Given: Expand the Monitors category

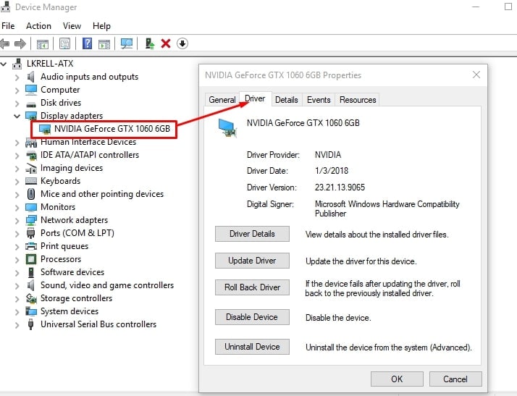Looking at the screenshot, I should (x=17, y=207).
